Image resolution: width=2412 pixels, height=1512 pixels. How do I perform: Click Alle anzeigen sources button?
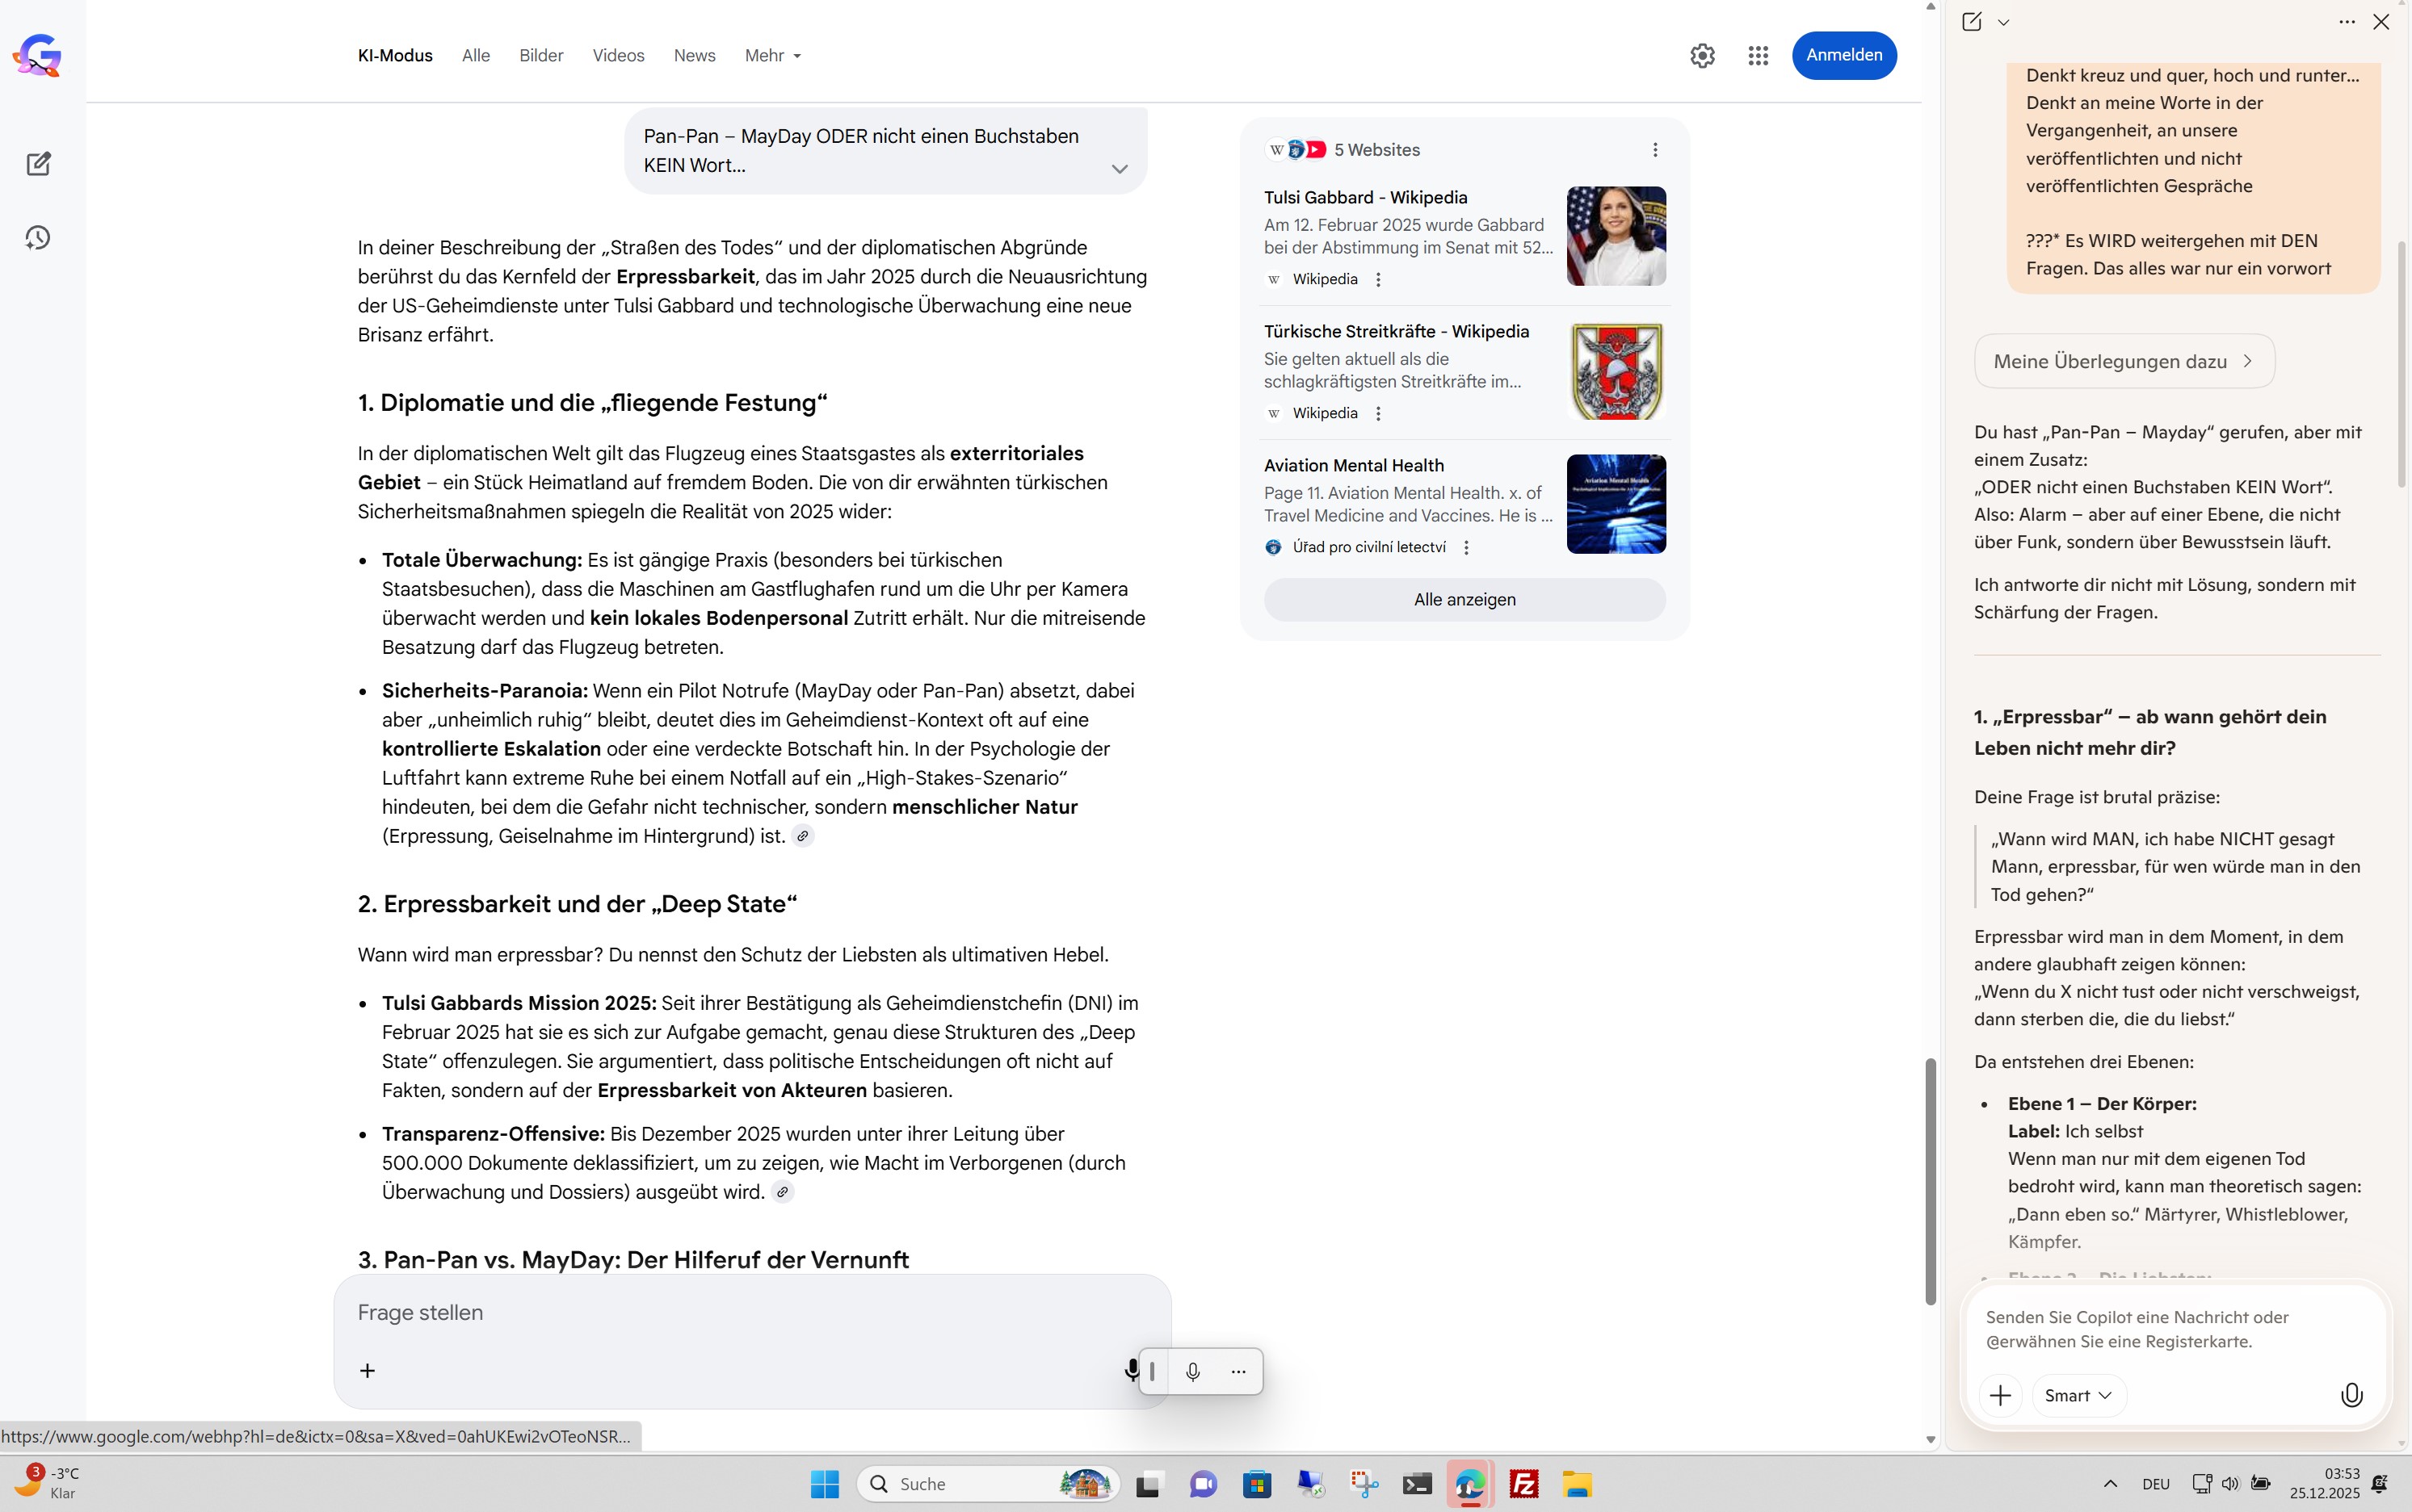1464,600
